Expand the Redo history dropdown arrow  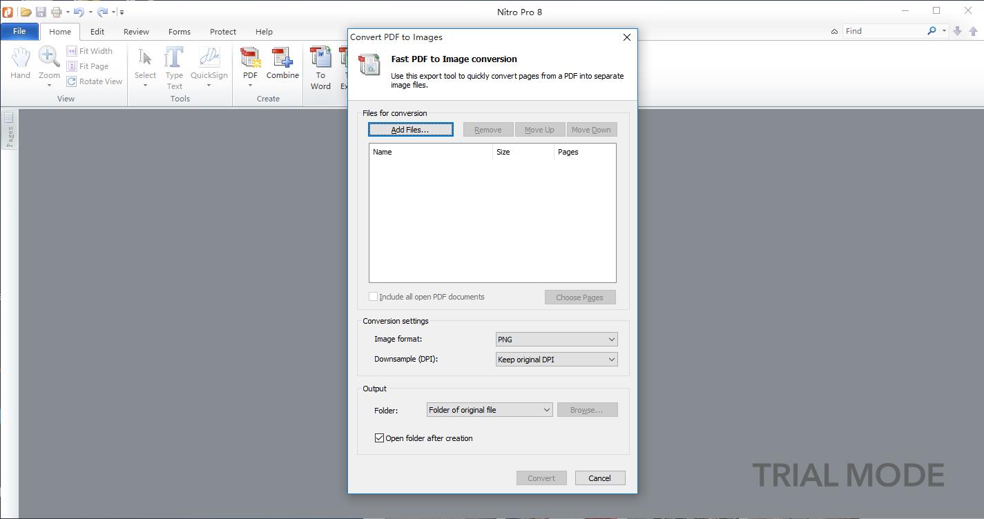click(113, 12)
